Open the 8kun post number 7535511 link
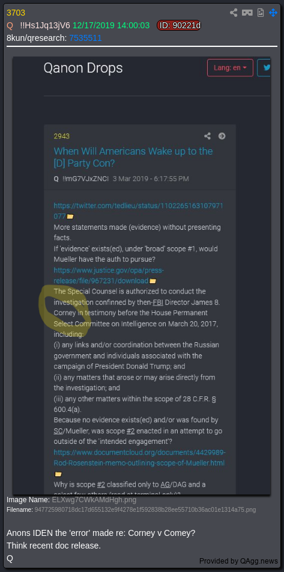The height and width of the screenshot is (572, 284). tap(86, 38)
